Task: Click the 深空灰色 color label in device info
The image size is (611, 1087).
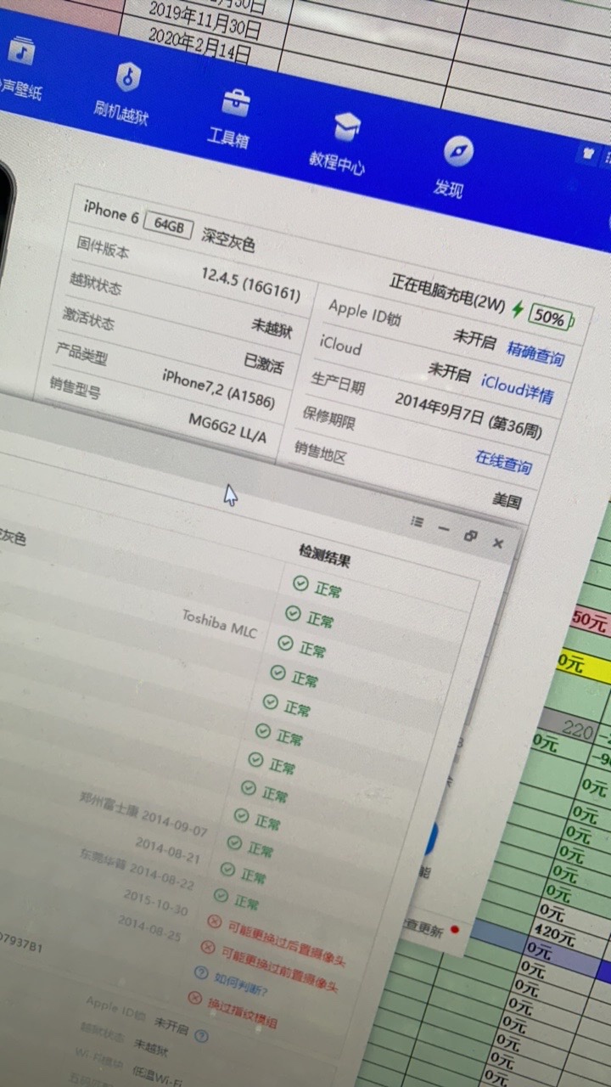Action: pyautogui.click(x=228, y=241)
